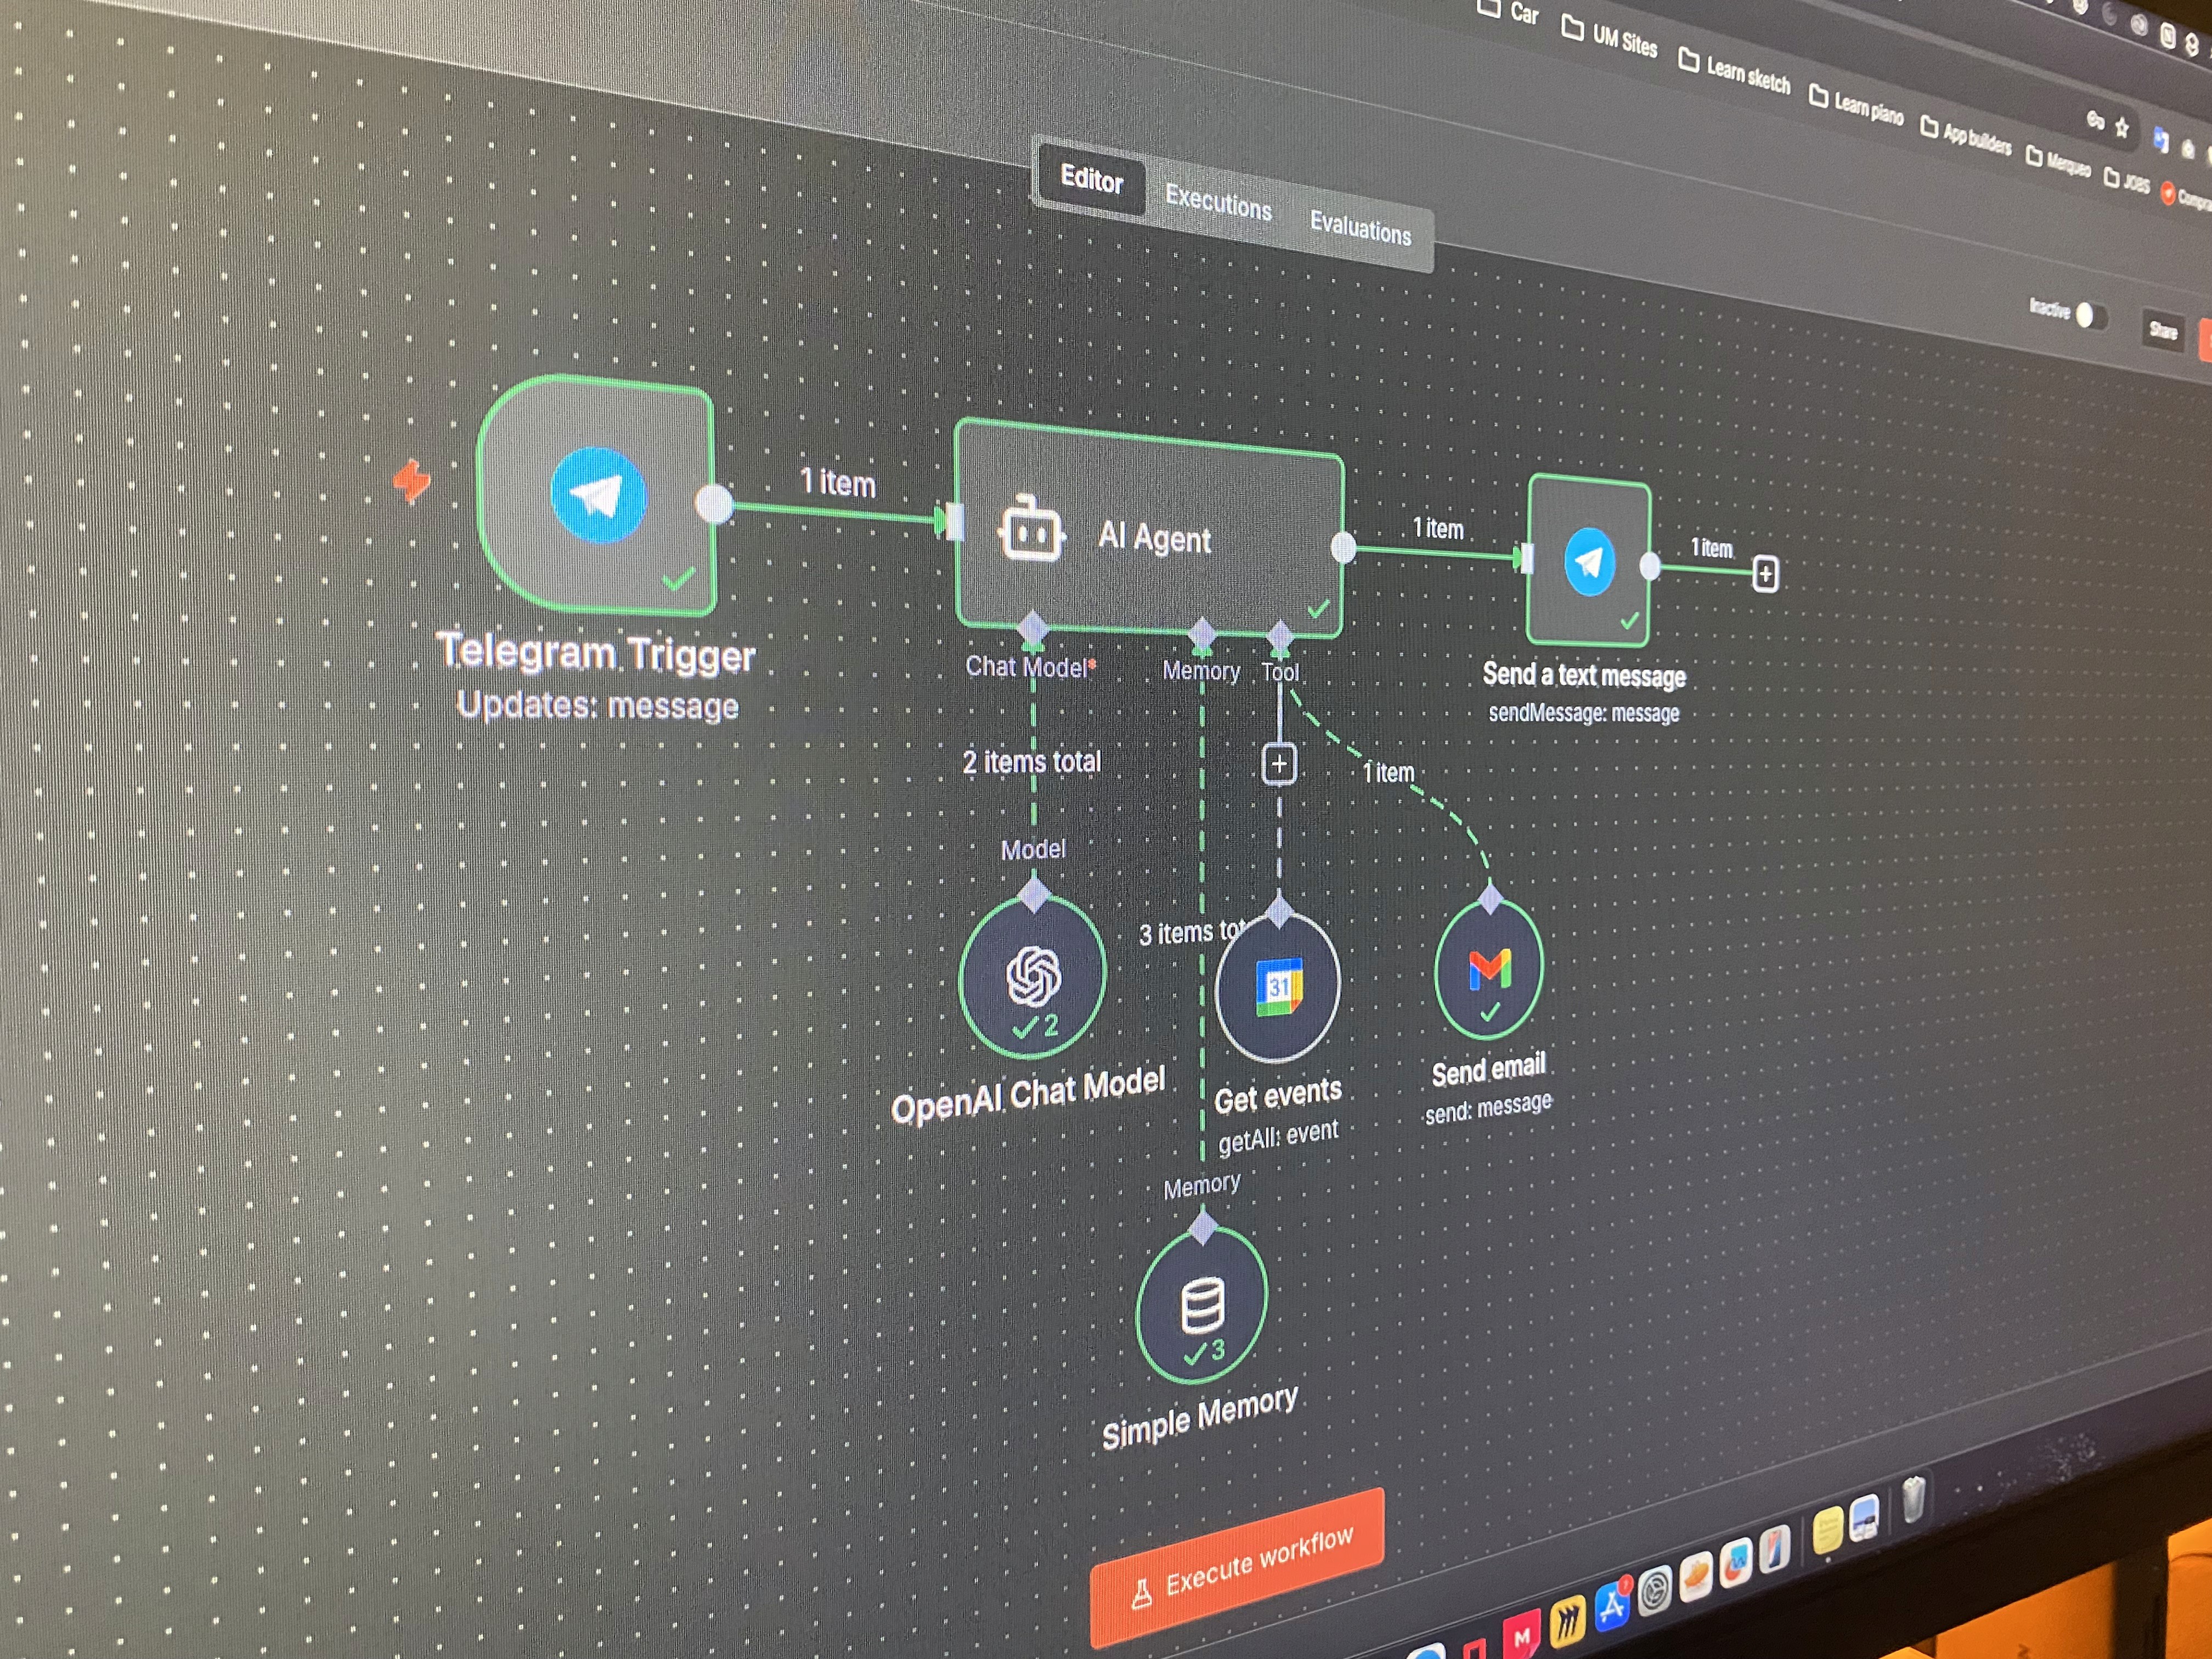
Task: Switch to the Evaluations tab
Action: point(1360,229)
